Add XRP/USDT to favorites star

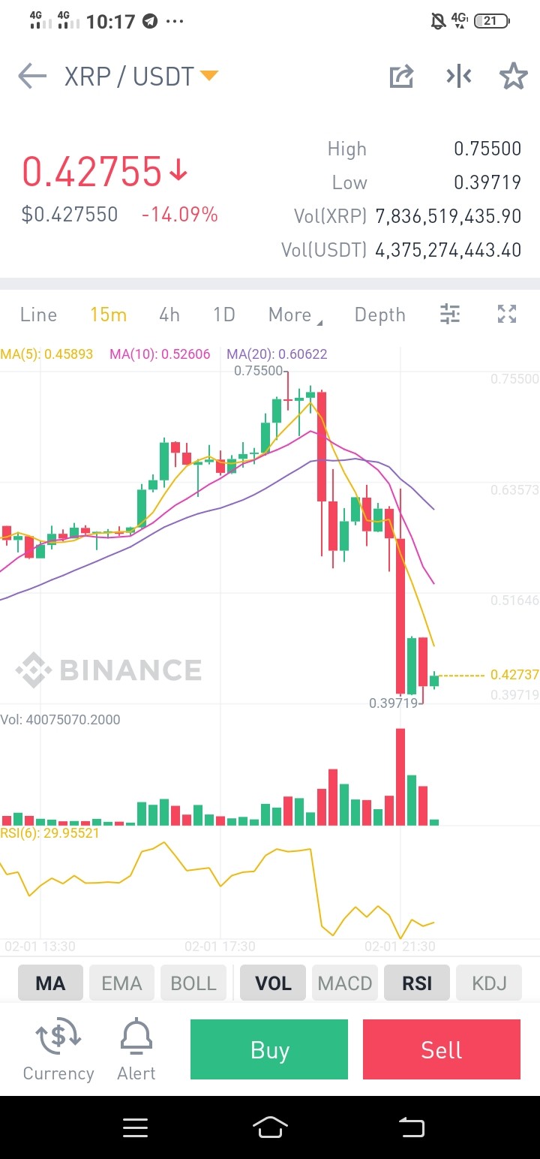pos(514,76)
